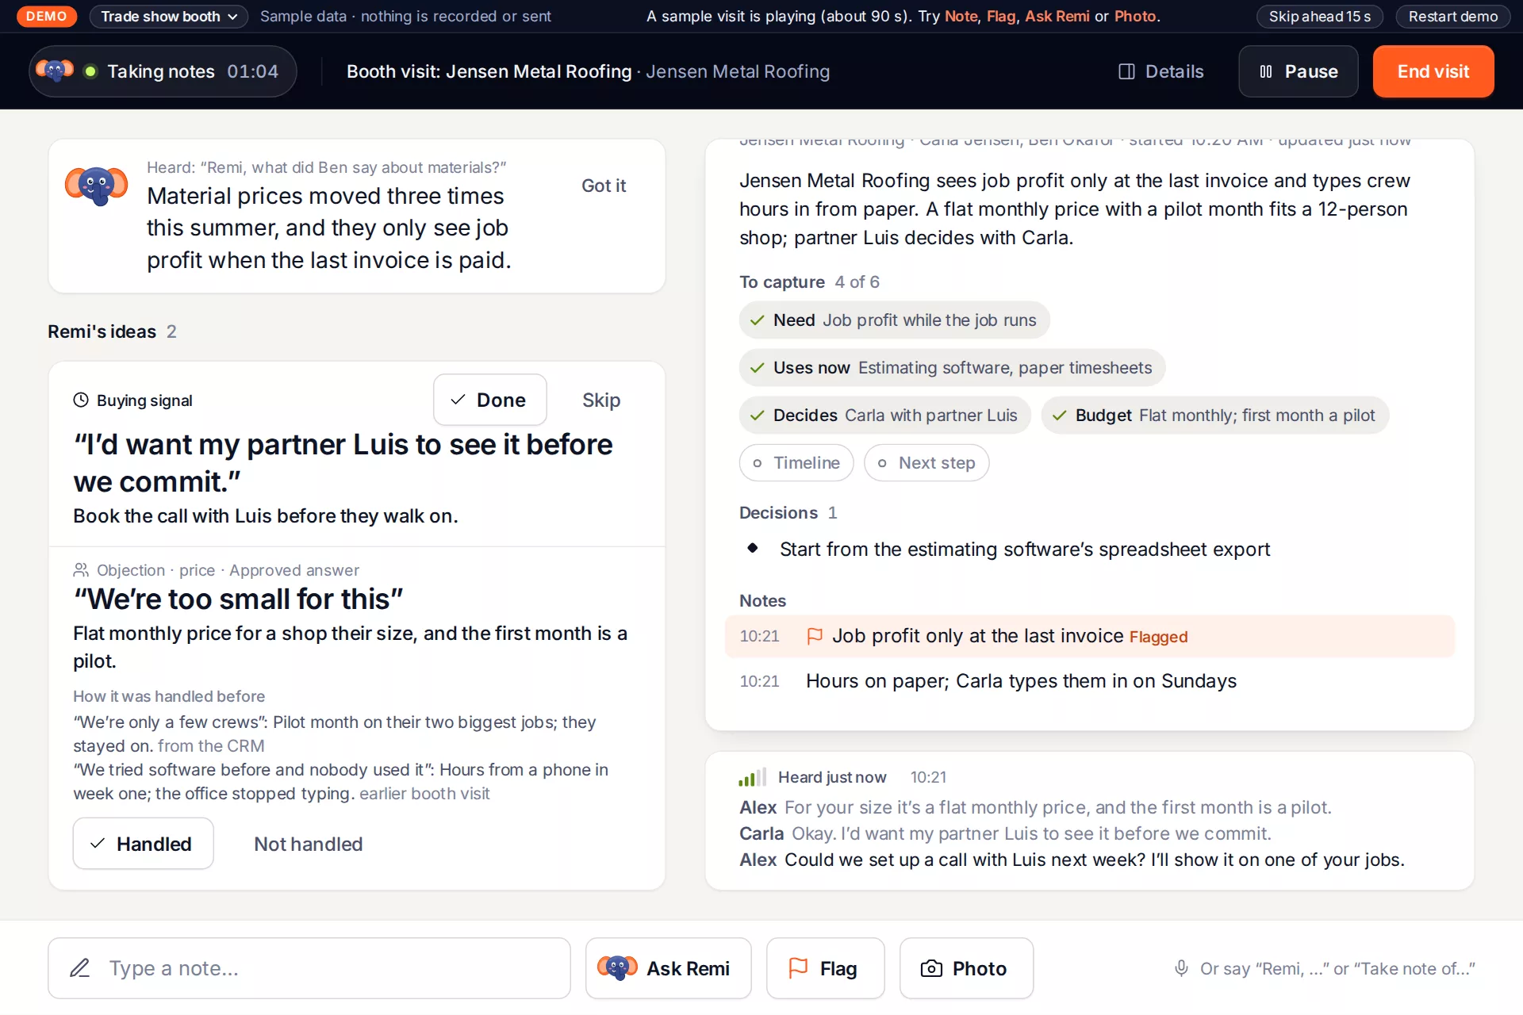Mark the buying signal as Done
The height and width of the screenshot is (1015, 1523).
pos(490,400)
